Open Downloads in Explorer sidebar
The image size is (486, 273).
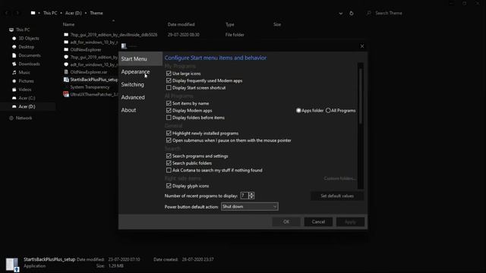point(29,64)
